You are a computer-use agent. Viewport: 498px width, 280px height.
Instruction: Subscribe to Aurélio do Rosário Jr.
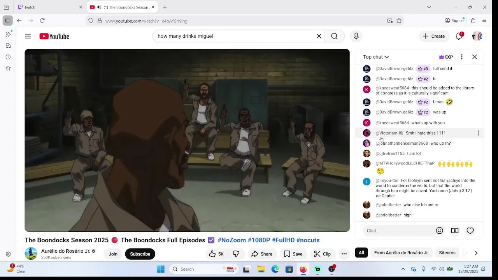[140, 254]
